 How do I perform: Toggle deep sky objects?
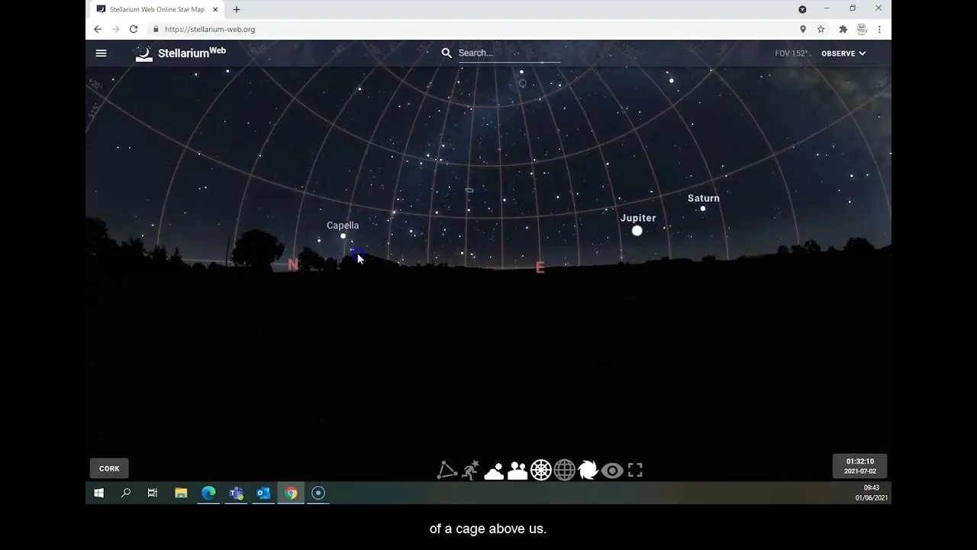(588, 471)
